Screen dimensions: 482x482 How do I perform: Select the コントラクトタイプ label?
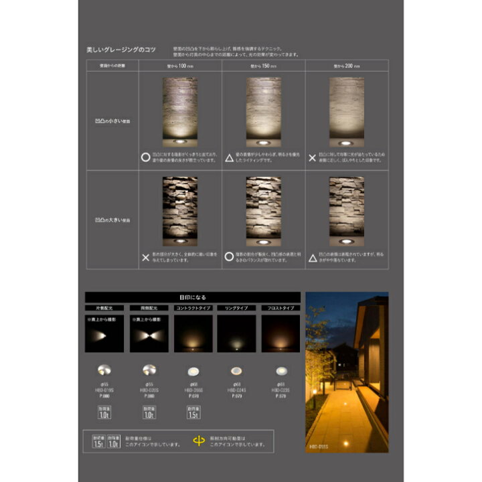tap(193, 308)
